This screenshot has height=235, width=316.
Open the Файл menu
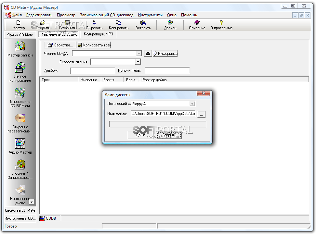(x=17, y=15)
